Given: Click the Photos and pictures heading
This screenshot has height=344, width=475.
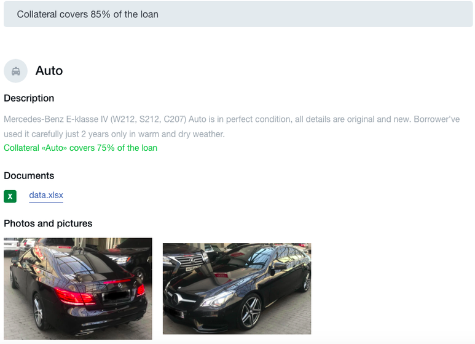Looking at the screenshot, I should (48, 223).
